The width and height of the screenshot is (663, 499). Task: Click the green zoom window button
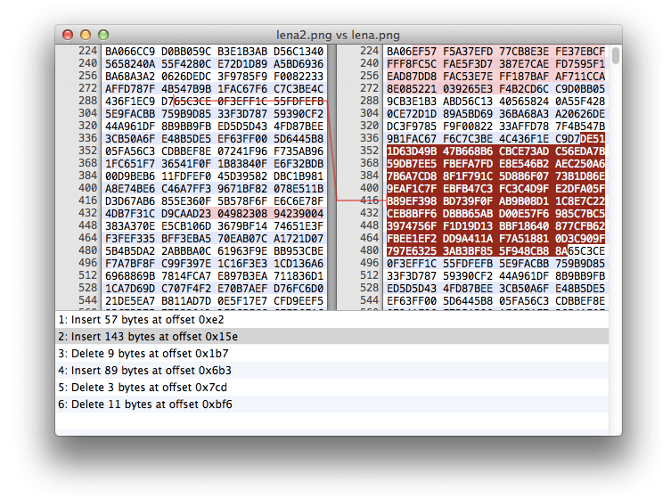click(x=103, y=35)
